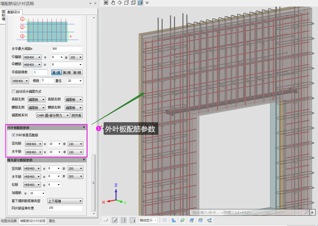Open 锚固板系列 CABR dropdown
318x226 pixels.
[x=53, y=115]
